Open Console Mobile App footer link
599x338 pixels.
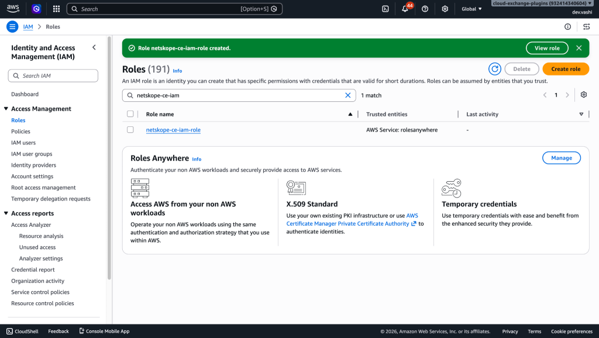click(104, 331)
